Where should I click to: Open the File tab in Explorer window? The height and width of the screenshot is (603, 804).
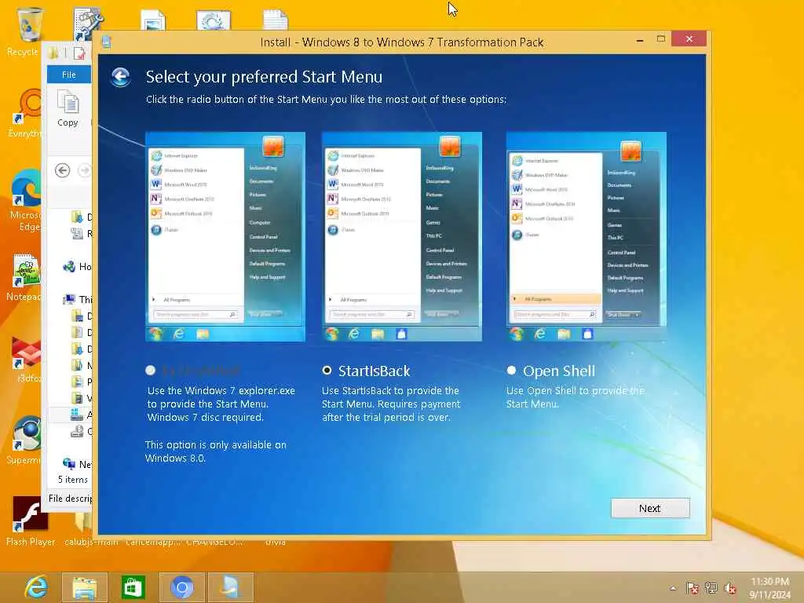point(69,75)
